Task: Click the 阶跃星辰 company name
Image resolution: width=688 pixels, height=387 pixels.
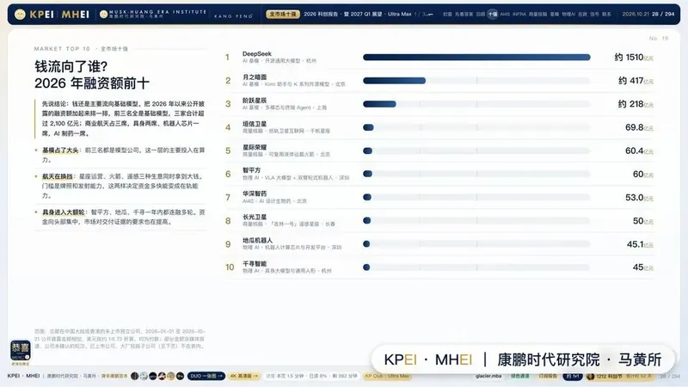Action: (x=255, y=101)
